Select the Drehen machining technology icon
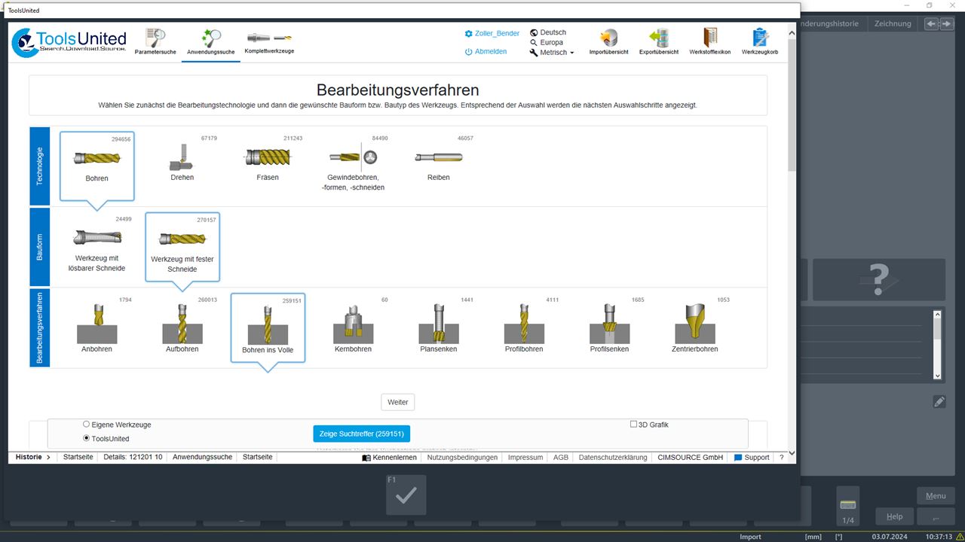Screen dimensions: 965x542 click(x=182, y=158)
